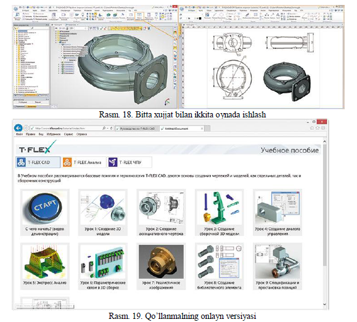Click the browser Tools gear icon
Image resolution: width=357 pixels, height=322 pixels.
pos(323,129)
